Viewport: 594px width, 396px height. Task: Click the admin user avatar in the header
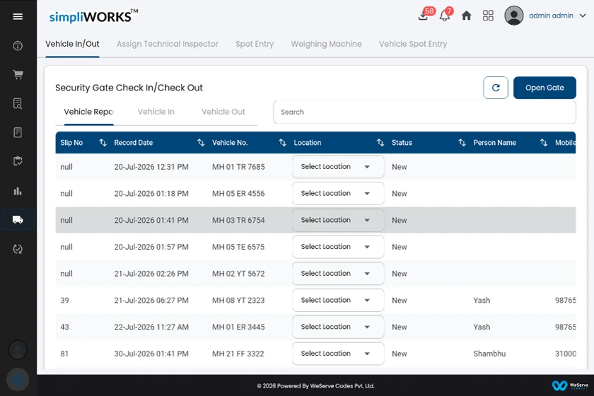[513, 16]
